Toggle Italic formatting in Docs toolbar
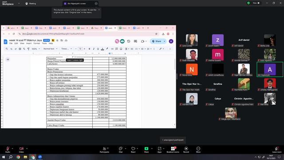 (94, 49)
